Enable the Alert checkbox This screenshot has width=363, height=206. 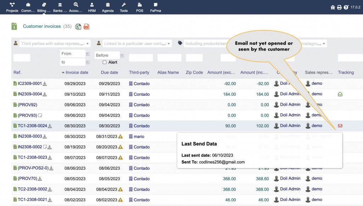click(105, 62)
